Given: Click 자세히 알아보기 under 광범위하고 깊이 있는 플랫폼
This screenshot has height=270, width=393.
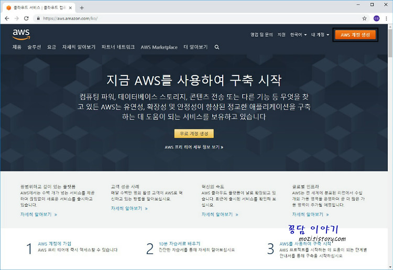Looking at the screenshot, I should pos(39,214).
